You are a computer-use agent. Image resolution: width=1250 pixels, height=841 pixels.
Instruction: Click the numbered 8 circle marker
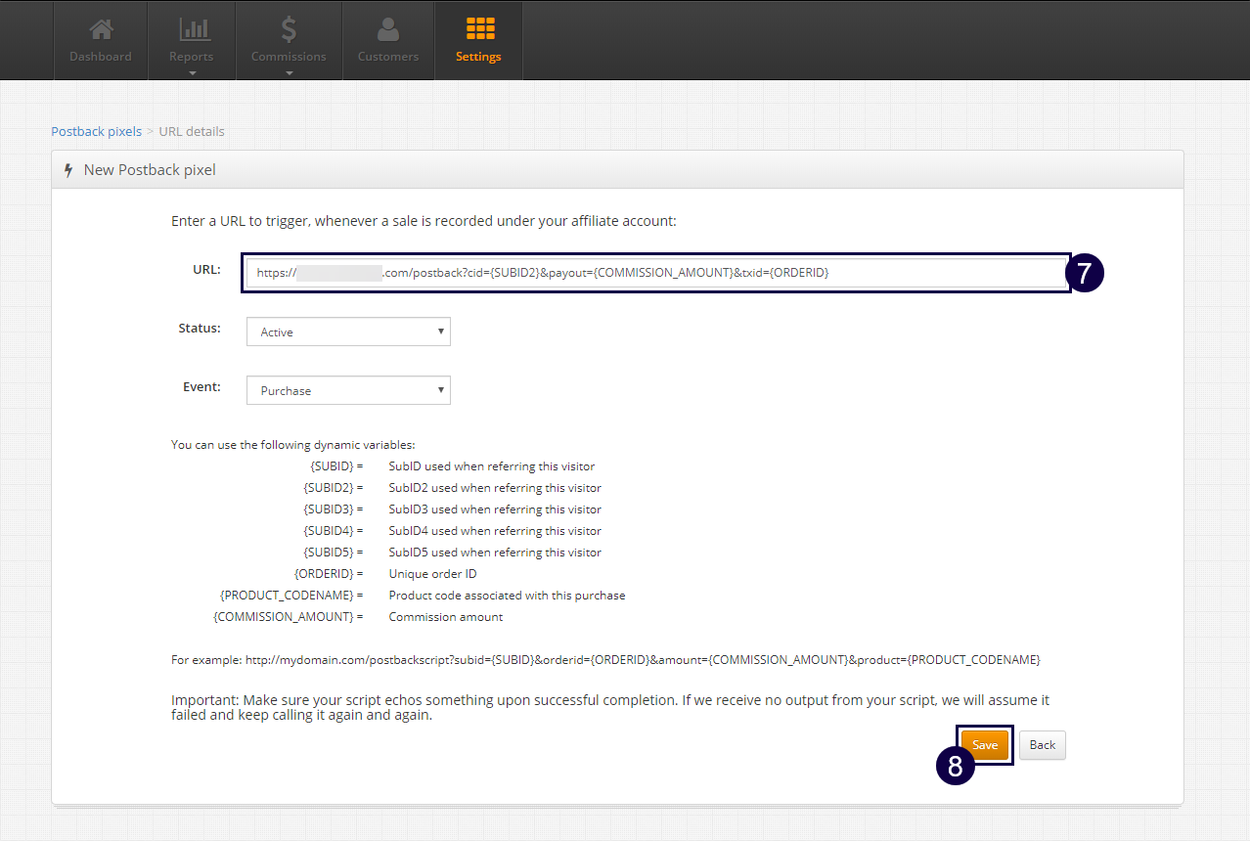[955, 767]
